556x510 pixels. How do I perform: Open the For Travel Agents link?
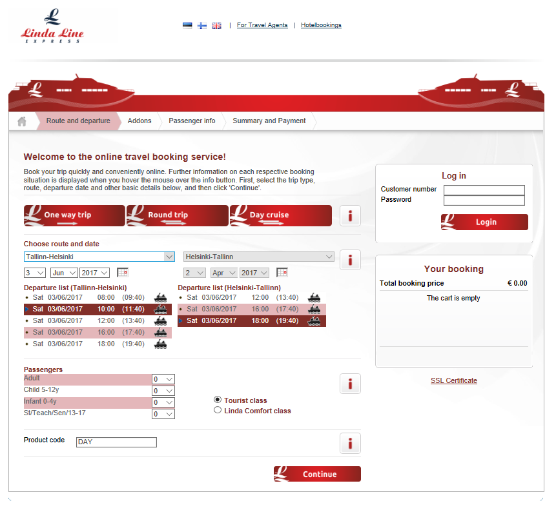pyautogui.click(x=262, y=25)
